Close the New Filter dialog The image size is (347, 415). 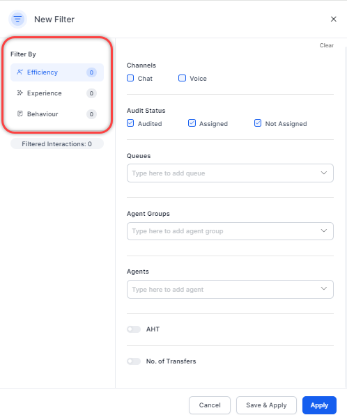coord(334,19)
